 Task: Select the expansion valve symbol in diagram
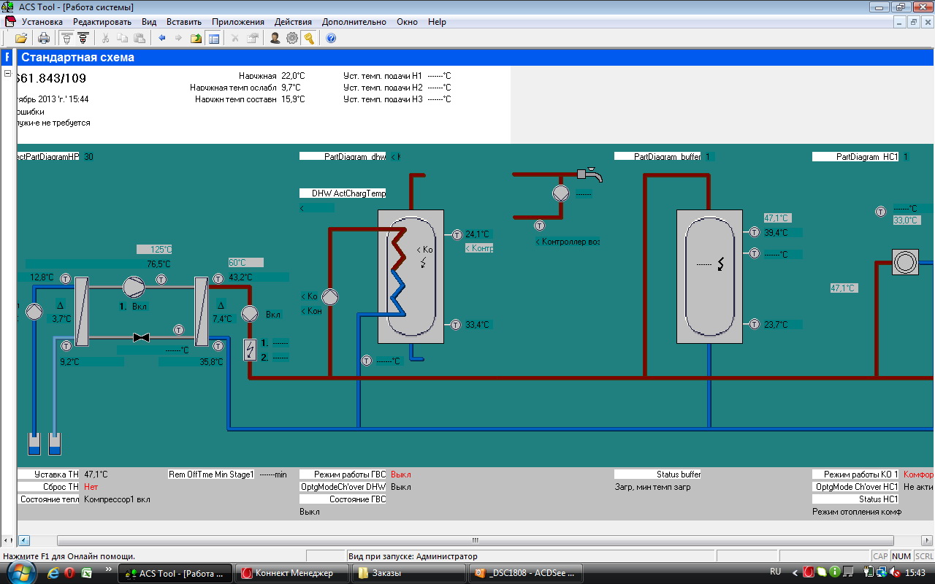tap(142, 337)
